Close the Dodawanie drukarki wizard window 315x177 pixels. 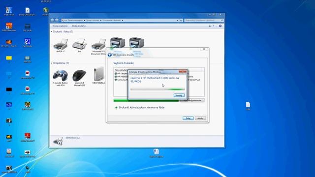pyautogui.click(x=204, y=49)
